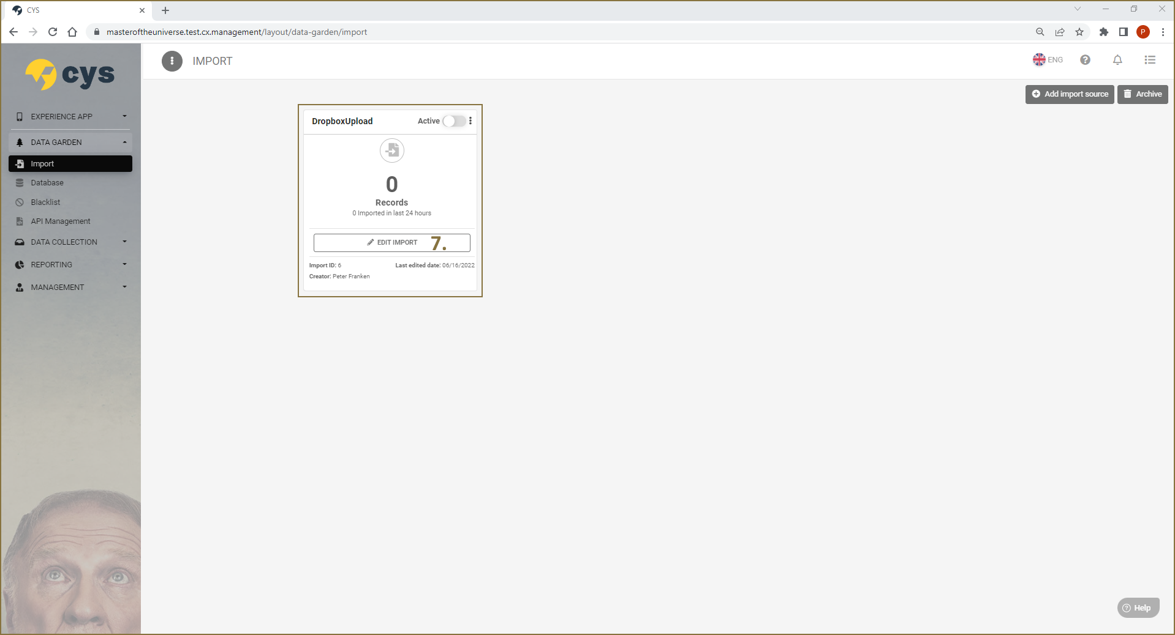Click the import source icon in DropboxUpload card
The height and width of the screenshot is (635, 1175).
pyautogui.click(x=392, y=150)
